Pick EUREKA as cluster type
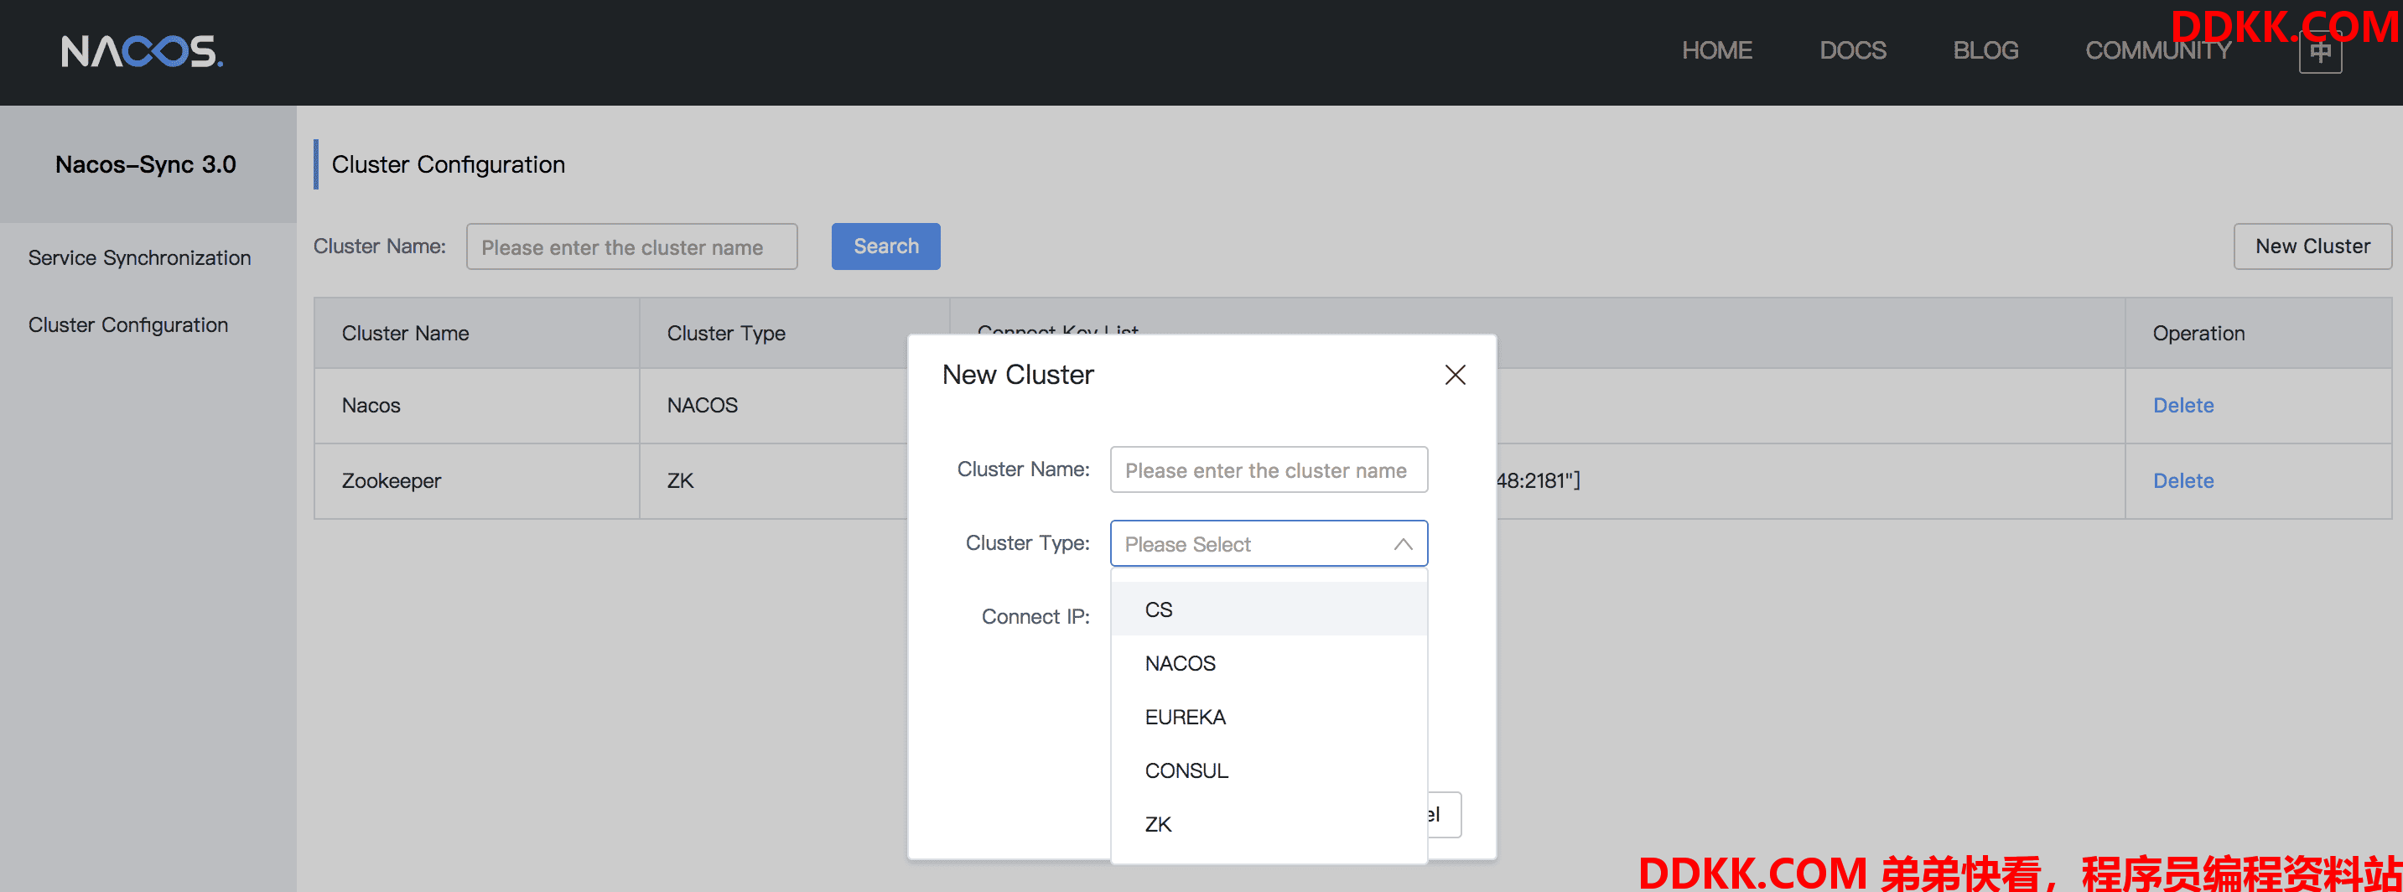The image size is (2403, 892). tap(1268, 717)
